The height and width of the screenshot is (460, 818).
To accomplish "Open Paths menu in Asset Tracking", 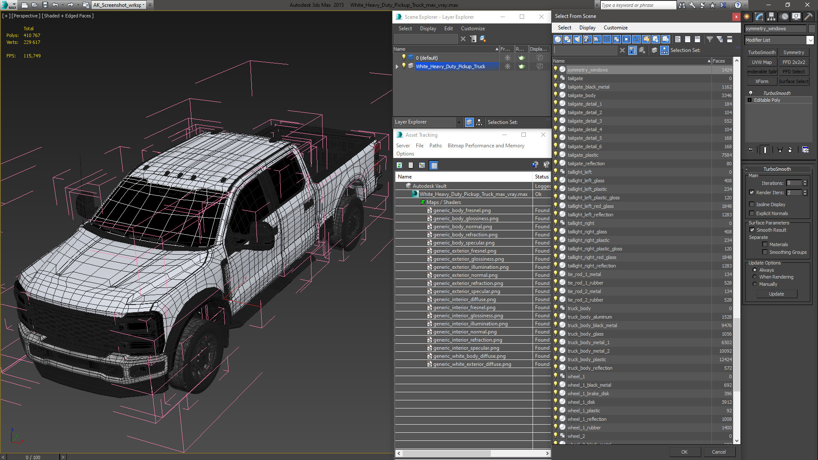I will [x=435, y=146].
